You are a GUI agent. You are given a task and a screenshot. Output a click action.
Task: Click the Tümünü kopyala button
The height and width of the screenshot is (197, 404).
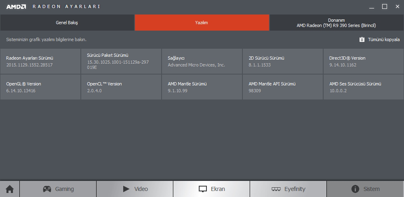[x=379, y=39]
